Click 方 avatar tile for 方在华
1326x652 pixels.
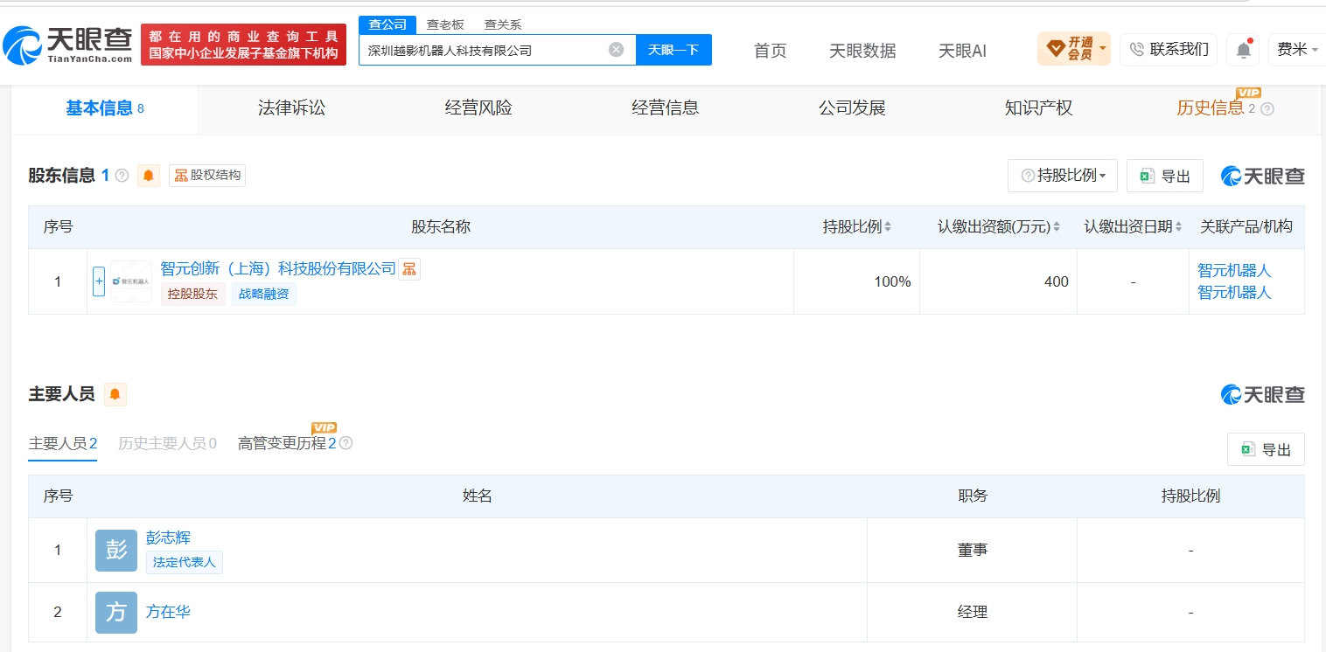point(116,613)
